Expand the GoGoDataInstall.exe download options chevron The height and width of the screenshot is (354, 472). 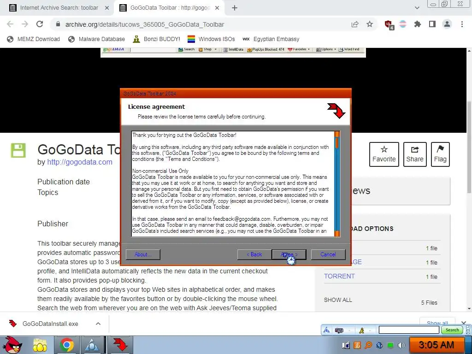click(x=98, y=324)
